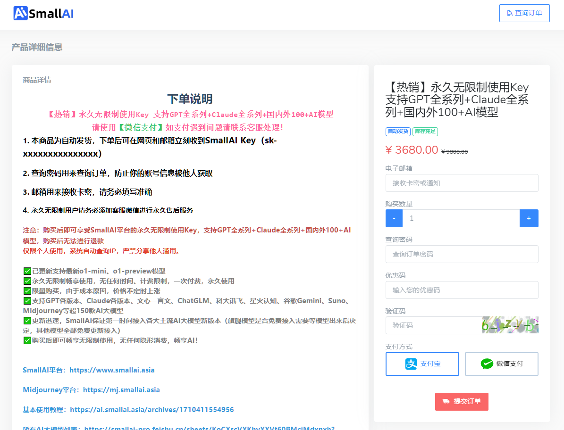The height and width of the screenshot is (430, 564).
Task: Decrease purchase quantity with minus button
Action: (x=394, y=218)
